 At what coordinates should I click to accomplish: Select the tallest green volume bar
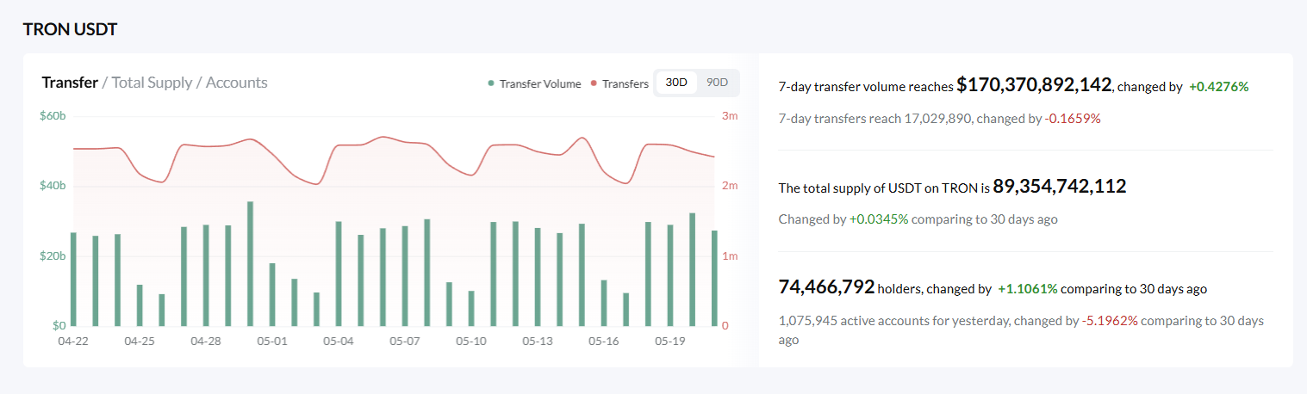(250, 264)
